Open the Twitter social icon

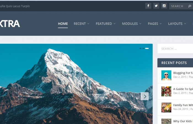(x=156, y=6)
